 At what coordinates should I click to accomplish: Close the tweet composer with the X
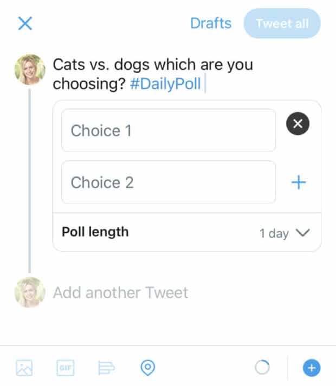(x=25, y=23)
